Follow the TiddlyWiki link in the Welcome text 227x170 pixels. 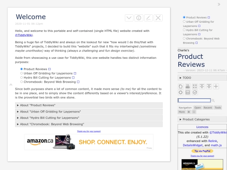click(x=24, y=35)
